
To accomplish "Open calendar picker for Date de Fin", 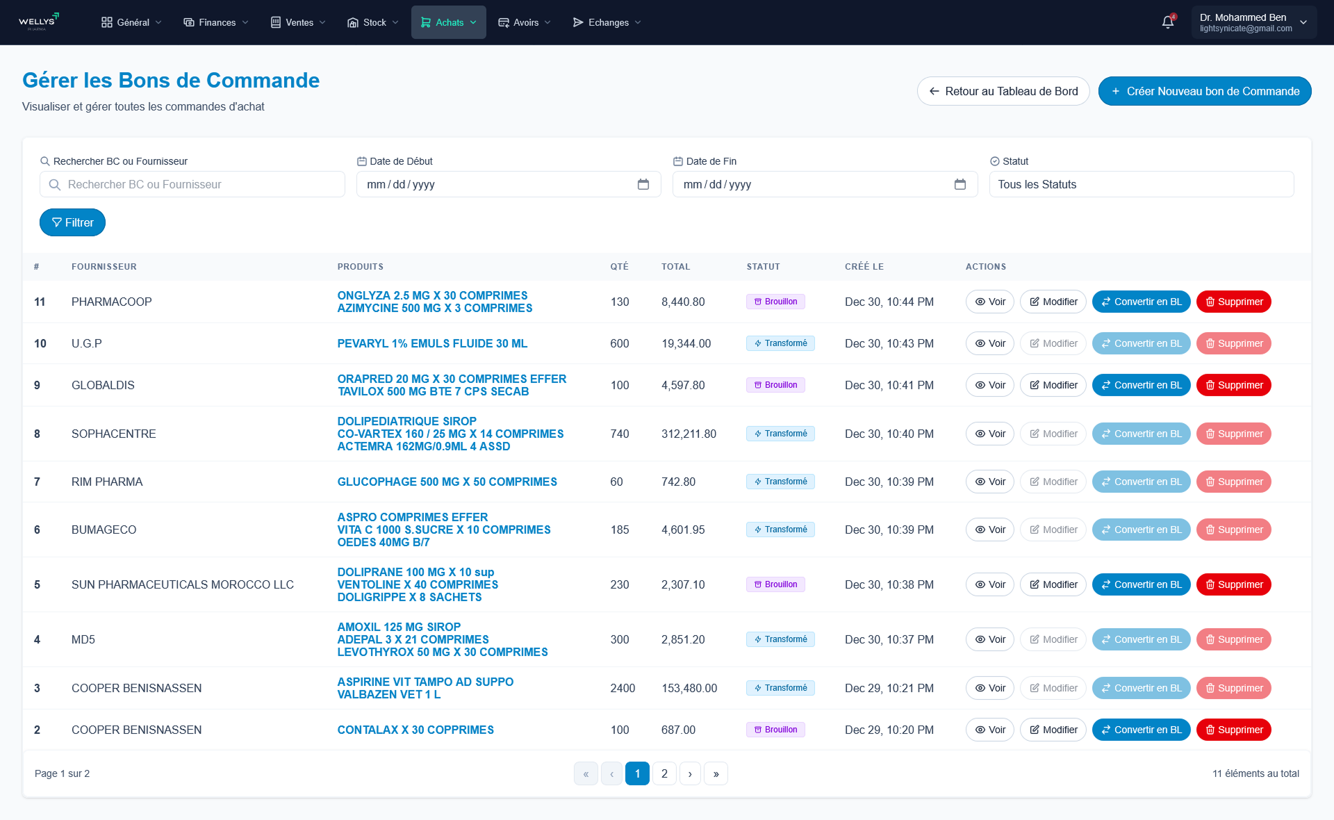I will (x=960, y=184).
